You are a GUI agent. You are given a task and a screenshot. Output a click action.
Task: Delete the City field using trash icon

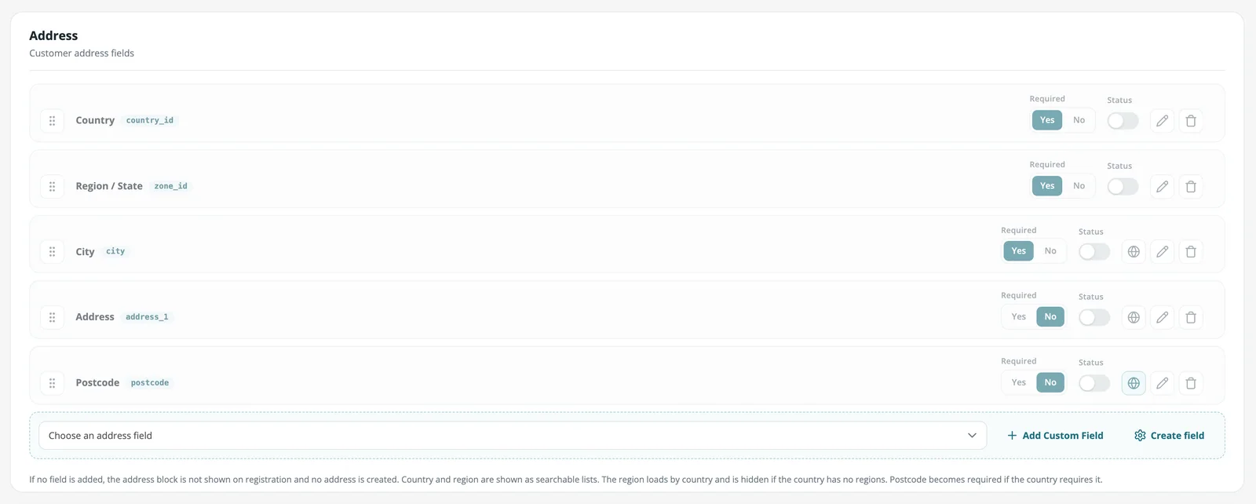coord(1191,252)
